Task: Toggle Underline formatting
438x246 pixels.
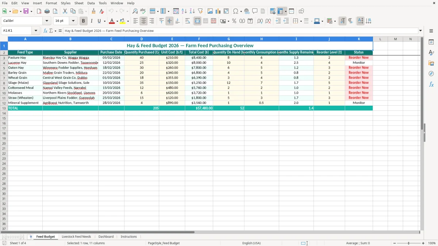Action: (99, 21)
